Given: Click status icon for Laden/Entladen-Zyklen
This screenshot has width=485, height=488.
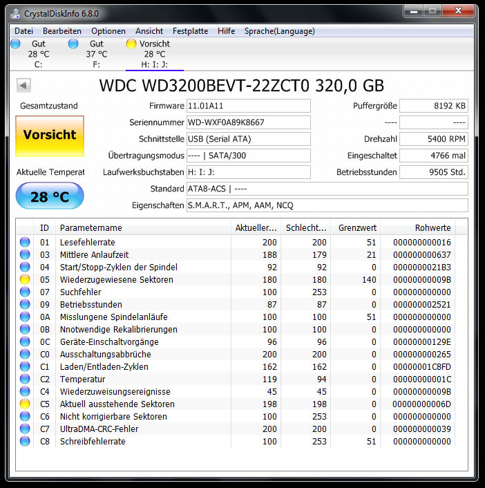Looking at the screenshot, I should 25,366.
